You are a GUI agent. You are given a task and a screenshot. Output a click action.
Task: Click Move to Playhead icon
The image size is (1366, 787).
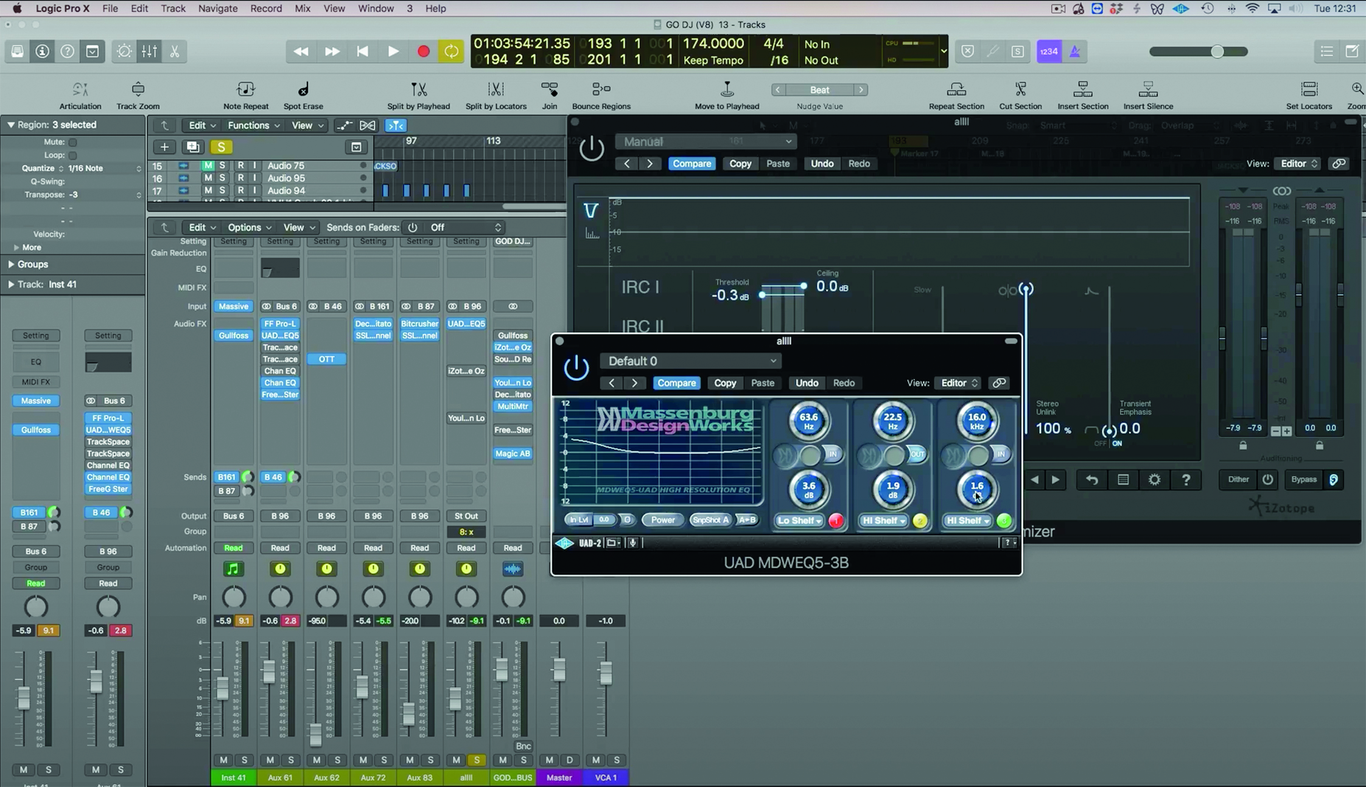pyautogui.click(x=727, y=89)
